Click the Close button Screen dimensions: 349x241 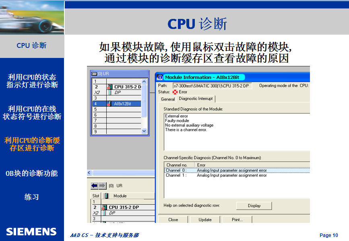173,220
